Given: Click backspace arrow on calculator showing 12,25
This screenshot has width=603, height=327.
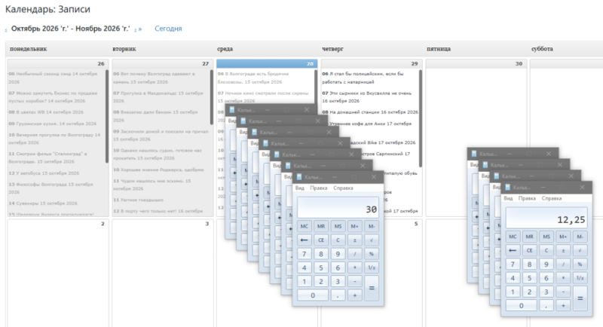Looking at the screenshot, I should click(513, 251).
